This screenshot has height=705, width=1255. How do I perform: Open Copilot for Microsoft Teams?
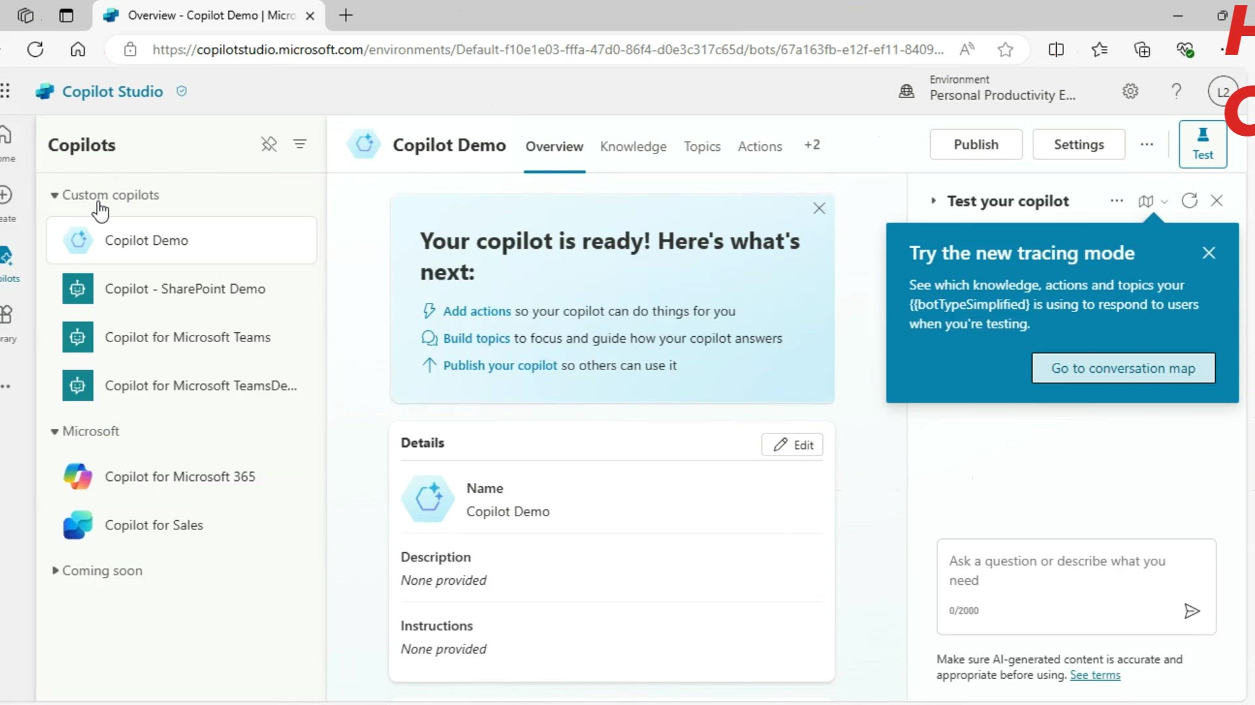[x=182, y=337]
